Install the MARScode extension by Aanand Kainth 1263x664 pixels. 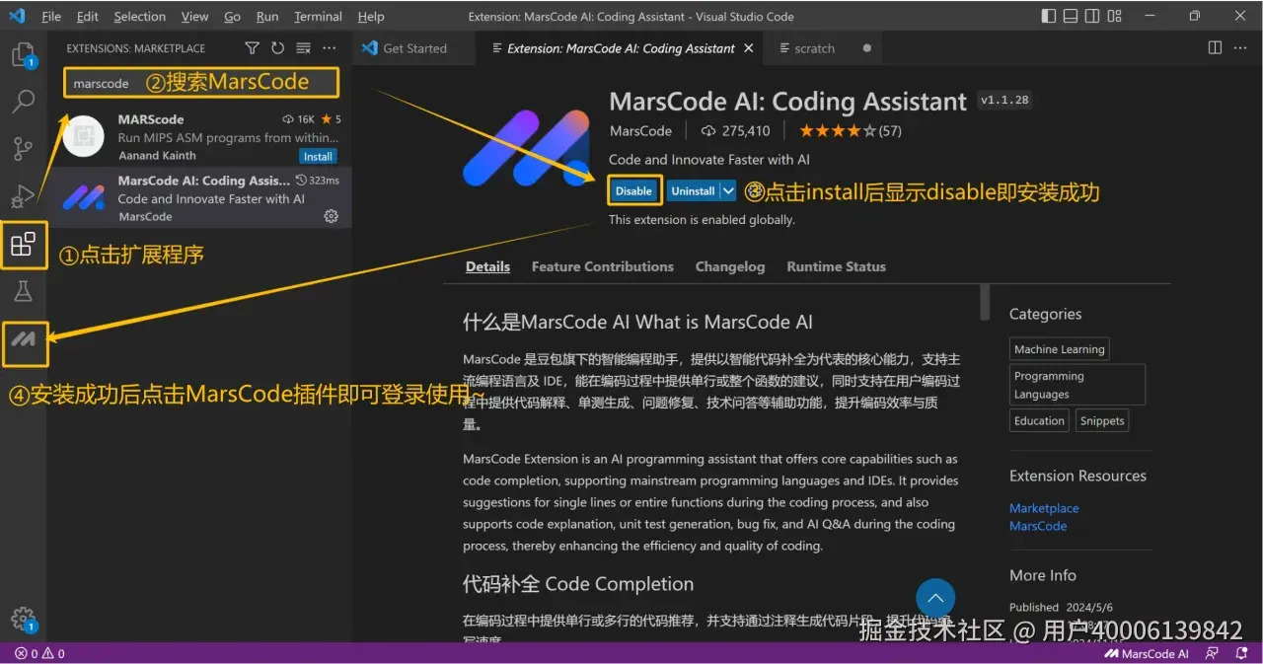(318, 156)
